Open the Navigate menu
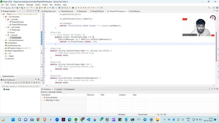The height and width of the screenshot is (123, 219). coord(30,5)
